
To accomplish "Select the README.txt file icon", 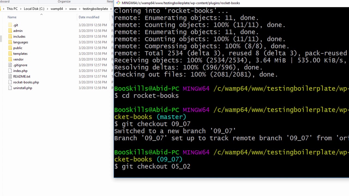I will 10,76.
